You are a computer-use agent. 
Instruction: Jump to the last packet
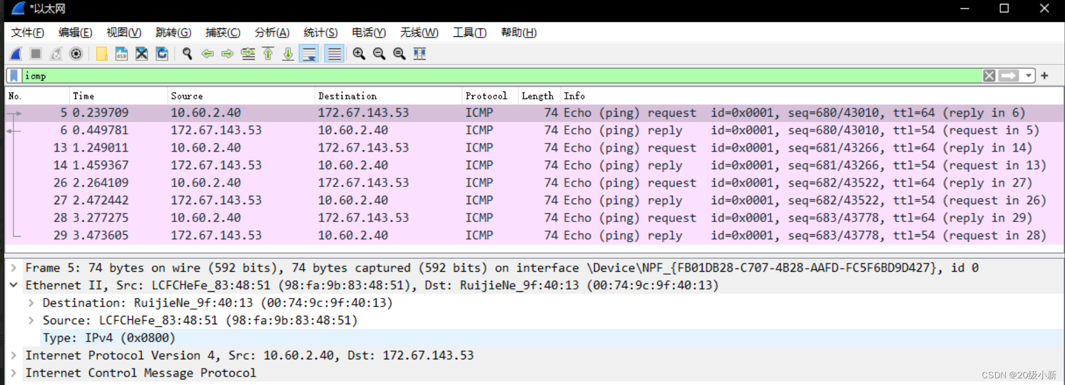click(x=288, y=54)
